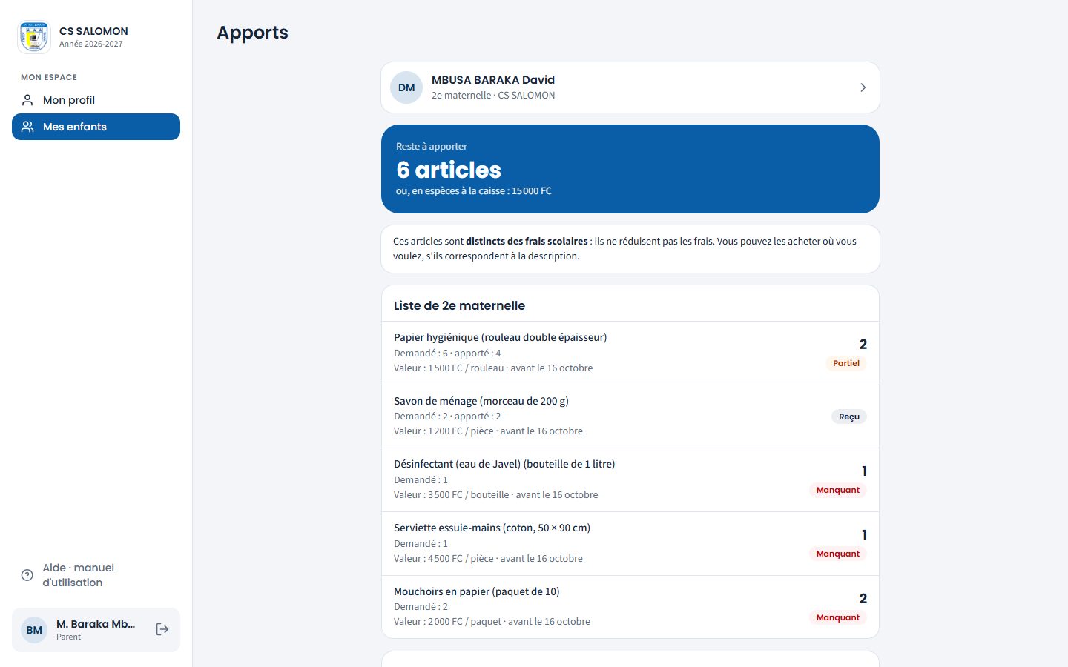Select Mes enfants menu item
1068x667 pixels.
tap(96, 127)
